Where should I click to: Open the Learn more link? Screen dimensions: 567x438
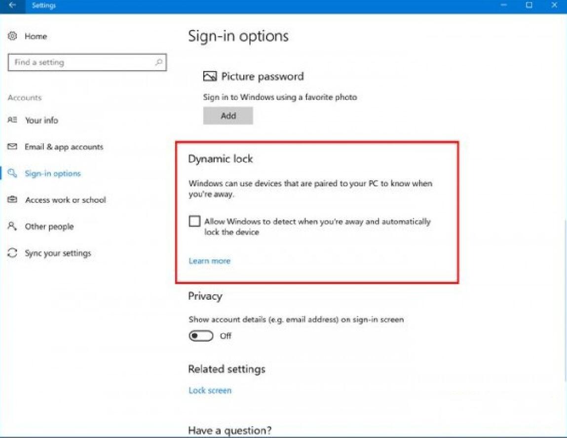209,261
